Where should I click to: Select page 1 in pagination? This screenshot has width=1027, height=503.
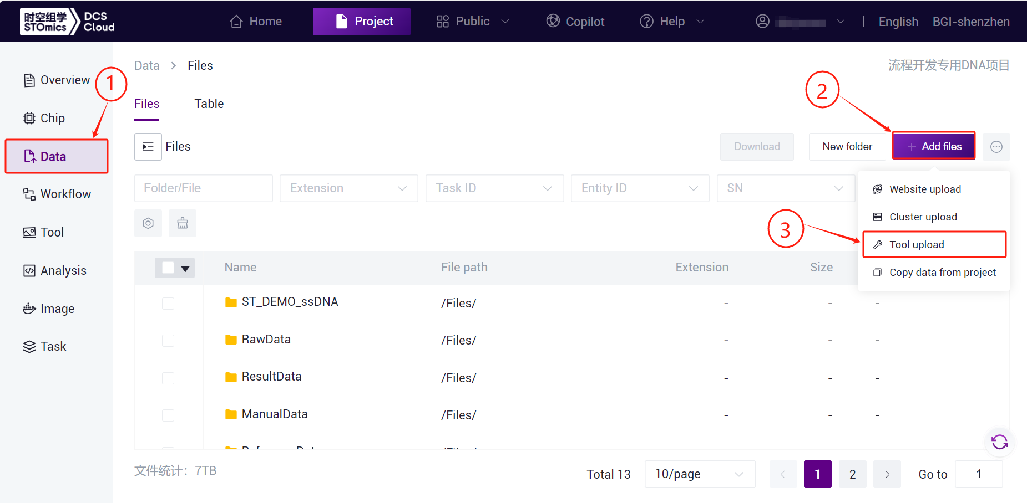click(818, 474)
